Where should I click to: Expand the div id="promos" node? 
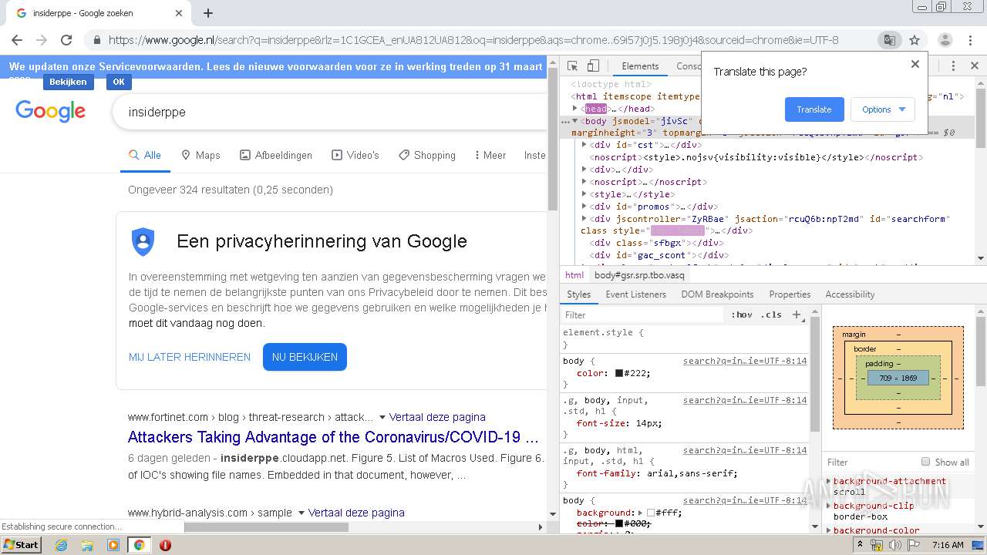[x=584, y=207]
